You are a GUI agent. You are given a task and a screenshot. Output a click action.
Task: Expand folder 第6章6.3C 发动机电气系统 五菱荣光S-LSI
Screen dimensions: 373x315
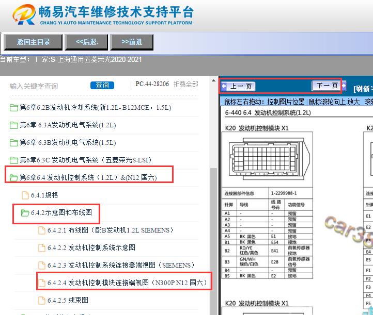pyautogui.click(x=86, y=160)
